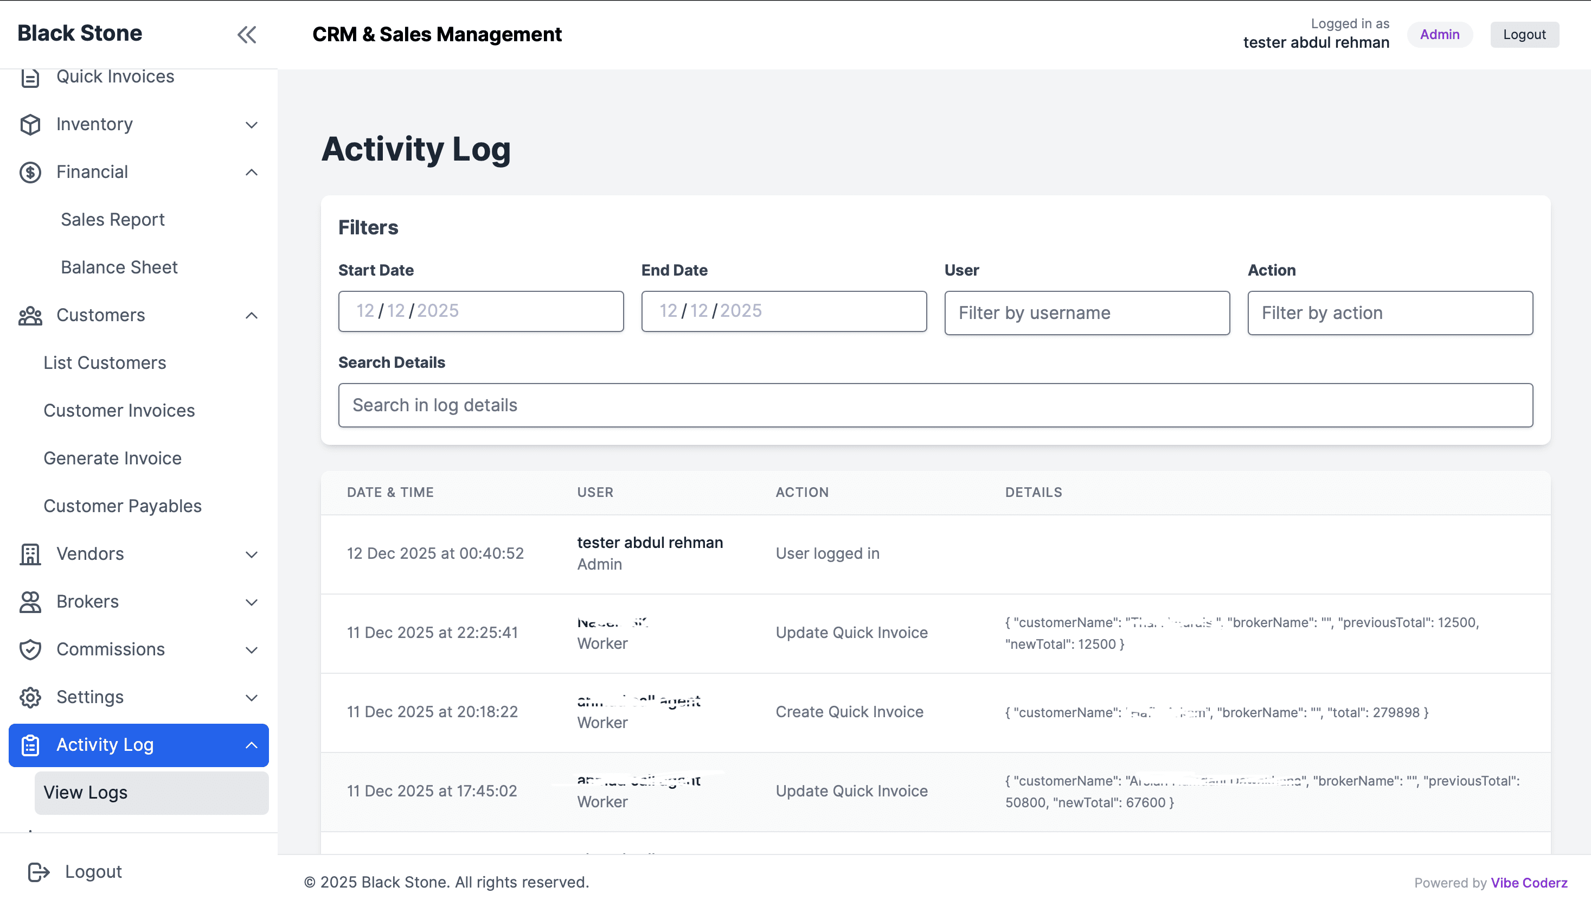Click the sidebar Logout arrow icon
Image resolution: width=1591 pixels, height=906 pixels.
click(39, 872)
